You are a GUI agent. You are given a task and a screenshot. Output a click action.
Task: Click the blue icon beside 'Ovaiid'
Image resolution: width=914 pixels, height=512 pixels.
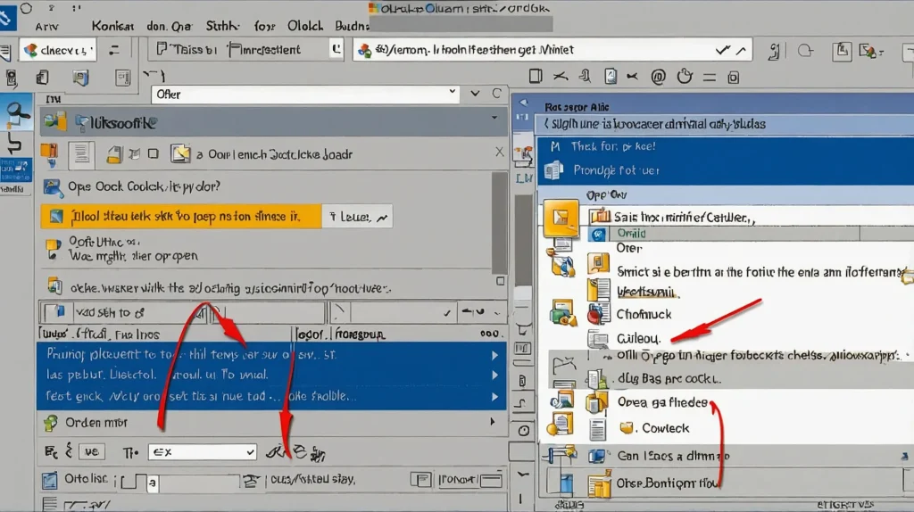point(598,235)
